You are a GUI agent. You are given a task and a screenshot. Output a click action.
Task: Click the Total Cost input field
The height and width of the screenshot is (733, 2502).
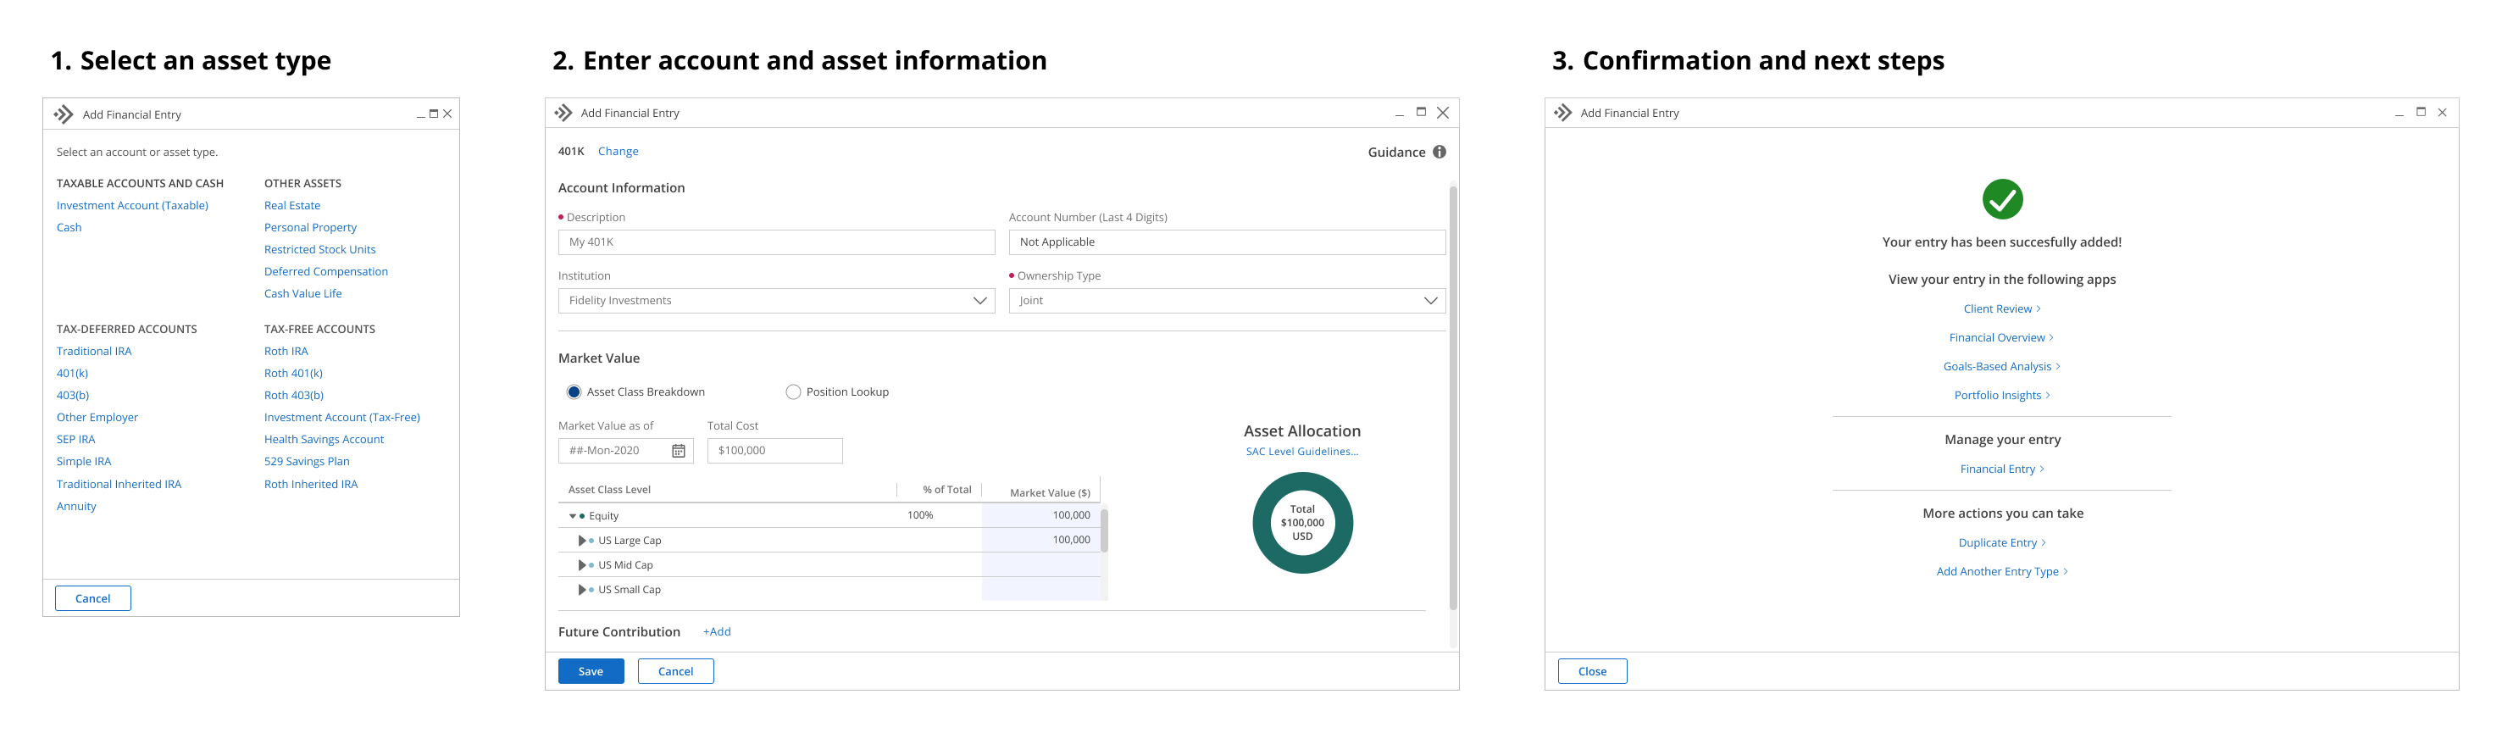pos(774,451)
